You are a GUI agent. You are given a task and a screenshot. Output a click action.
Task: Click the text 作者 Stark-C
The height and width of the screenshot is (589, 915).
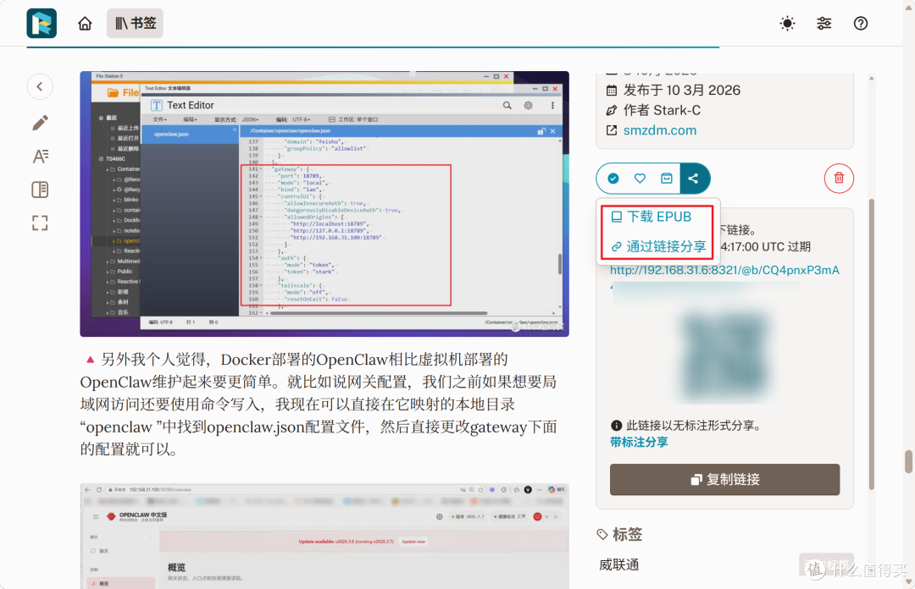point(662,110)
